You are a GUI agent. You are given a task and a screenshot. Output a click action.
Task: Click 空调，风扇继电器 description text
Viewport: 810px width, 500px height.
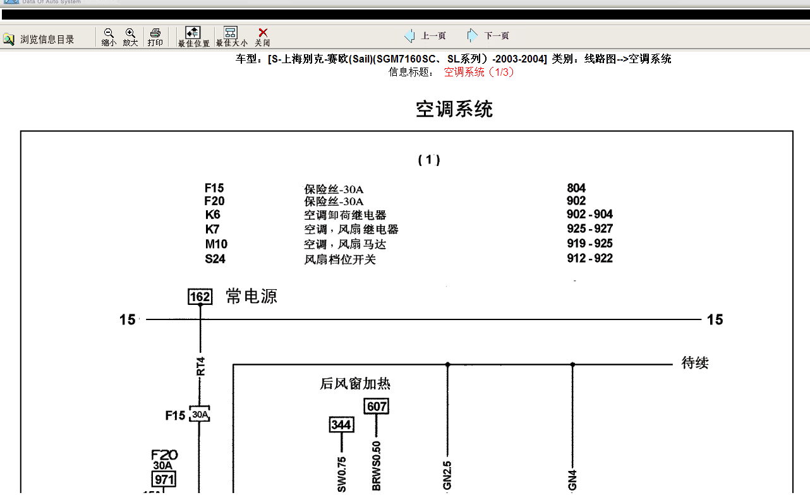[351, 229]
